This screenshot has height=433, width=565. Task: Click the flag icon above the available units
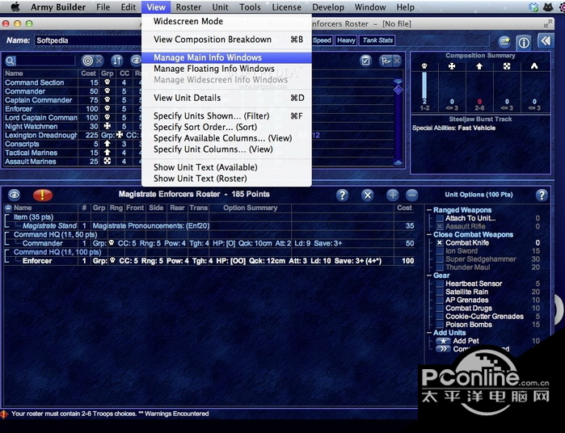pos(386,61)
